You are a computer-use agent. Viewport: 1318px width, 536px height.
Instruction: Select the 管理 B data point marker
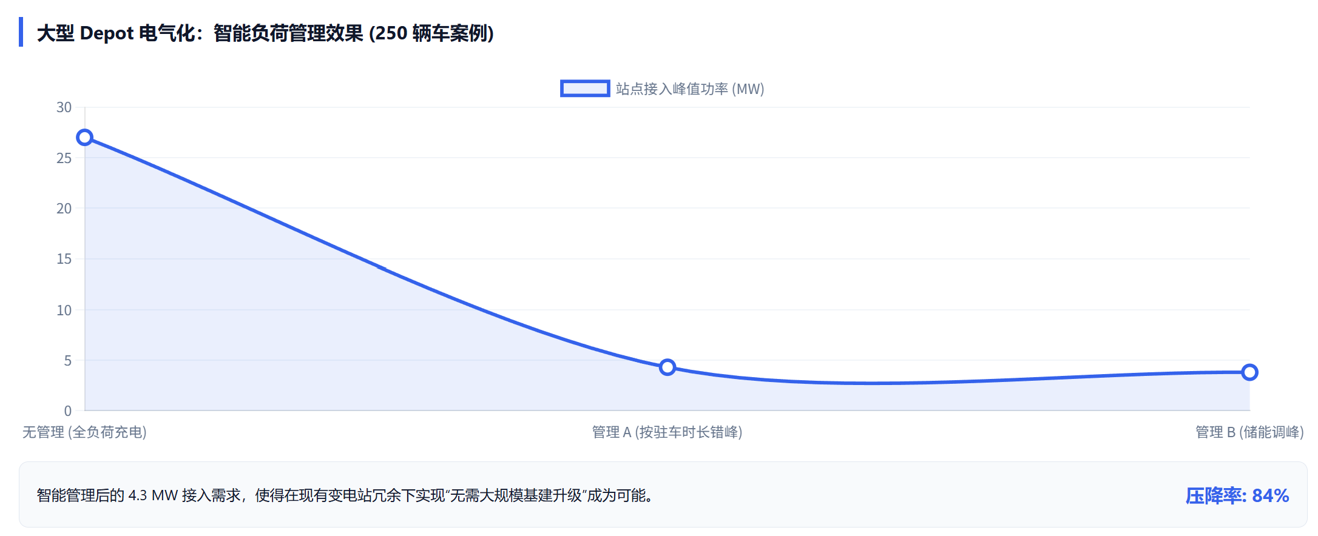click(1249, 372)
